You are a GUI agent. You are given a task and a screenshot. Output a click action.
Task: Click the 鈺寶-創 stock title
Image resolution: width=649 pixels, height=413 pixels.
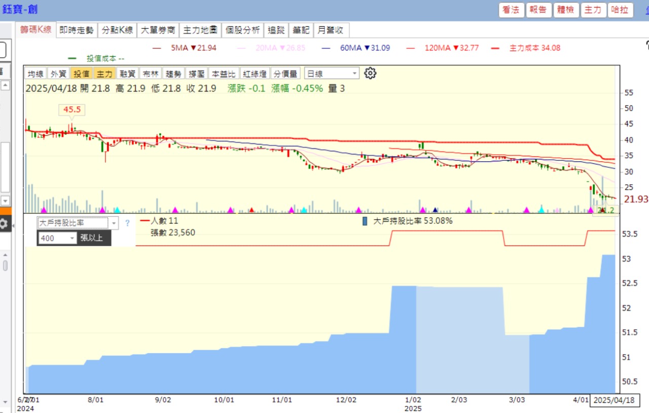click(19, 9)
